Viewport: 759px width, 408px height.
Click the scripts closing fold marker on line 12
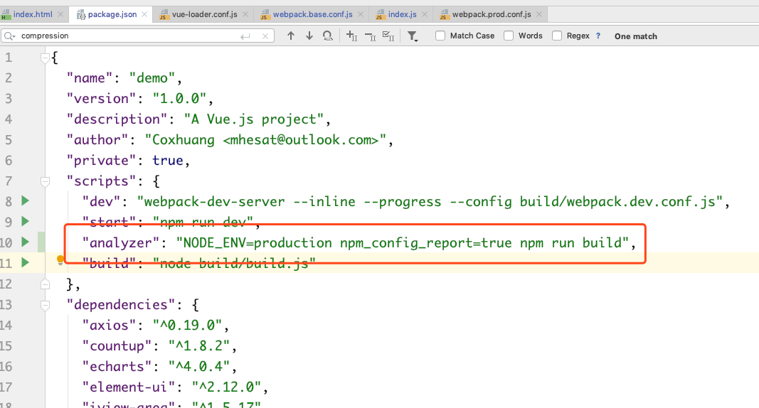click(45, 284)
